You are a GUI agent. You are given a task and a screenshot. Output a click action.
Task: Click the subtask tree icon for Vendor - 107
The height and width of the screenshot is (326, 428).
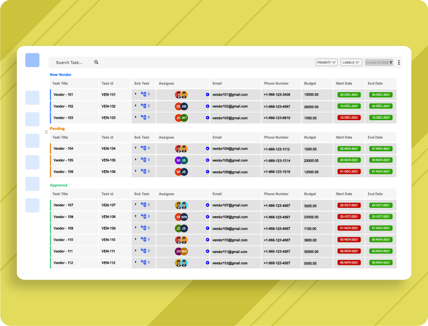pos(144,205)
